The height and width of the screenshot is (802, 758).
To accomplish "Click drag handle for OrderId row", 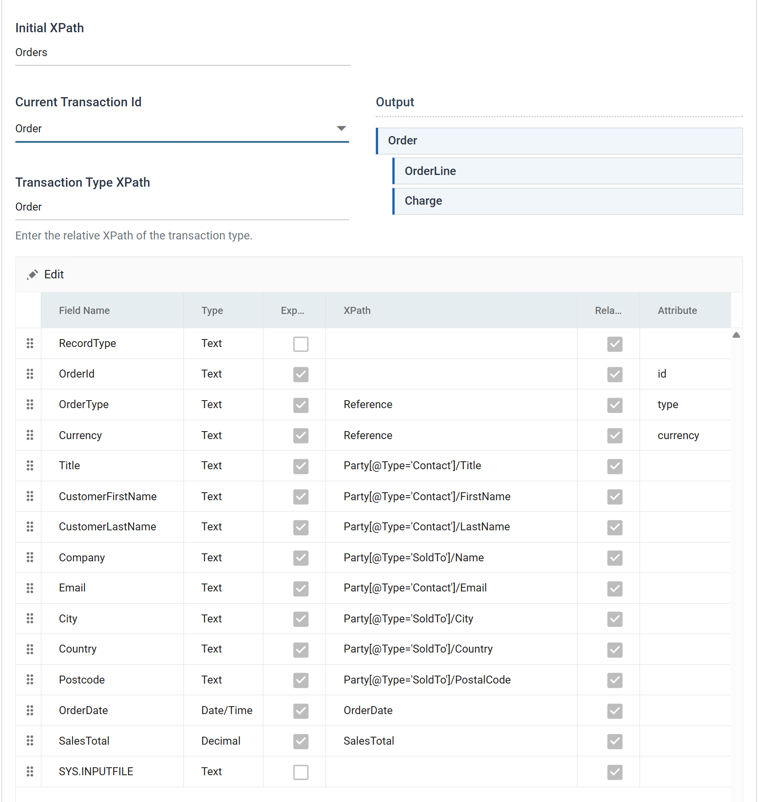I will click(30, 374).
